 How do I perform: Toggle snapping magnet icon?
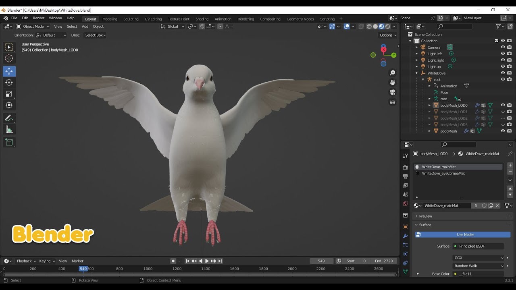[x=202, y=27]
